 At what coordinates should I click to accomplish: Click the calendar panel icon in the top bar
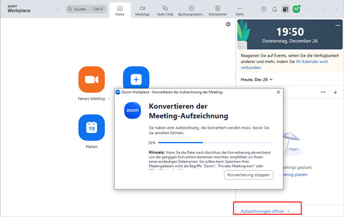point(285,9)
